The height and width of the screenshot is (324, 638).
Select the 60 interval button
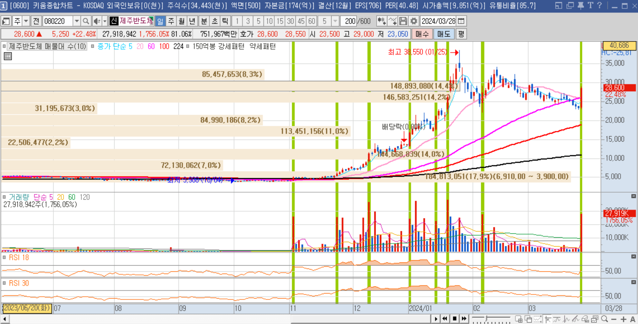311,21
